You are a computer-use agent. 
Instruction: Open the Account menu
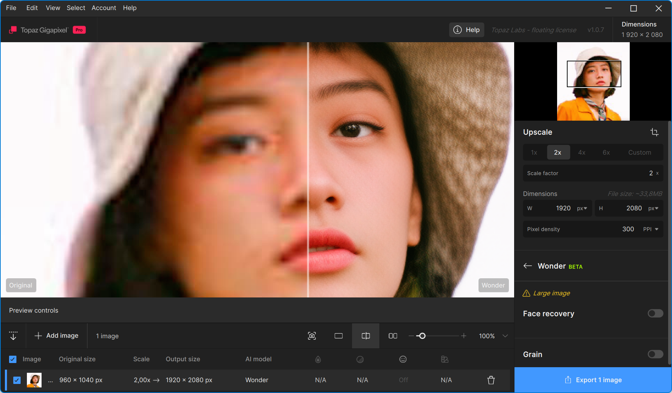(104, 8)
